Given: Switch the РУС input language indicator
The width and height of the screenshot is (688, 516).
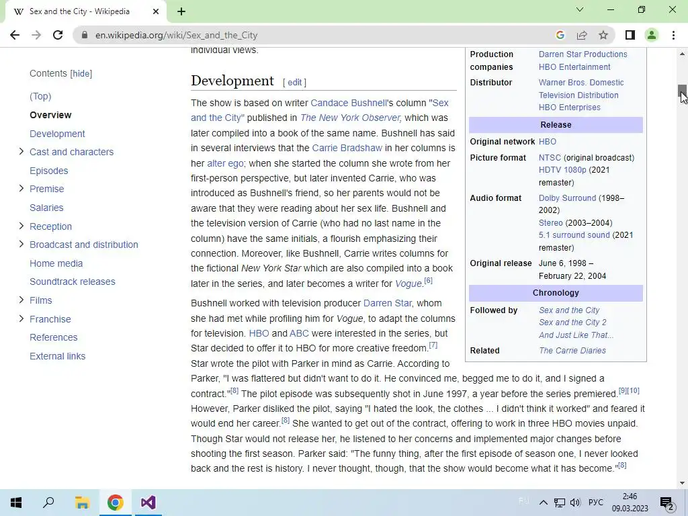Looking at the screenshot, I should point(596,503).
